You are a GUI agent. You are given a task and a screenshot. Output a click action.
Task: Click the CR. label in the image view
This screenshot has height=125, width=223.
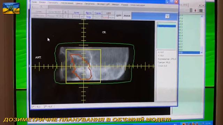[104, 32]
